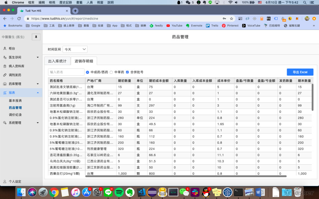Click the pin icon atop the sidebar
Screen dimensions: 319x199
tap(36, 37)
